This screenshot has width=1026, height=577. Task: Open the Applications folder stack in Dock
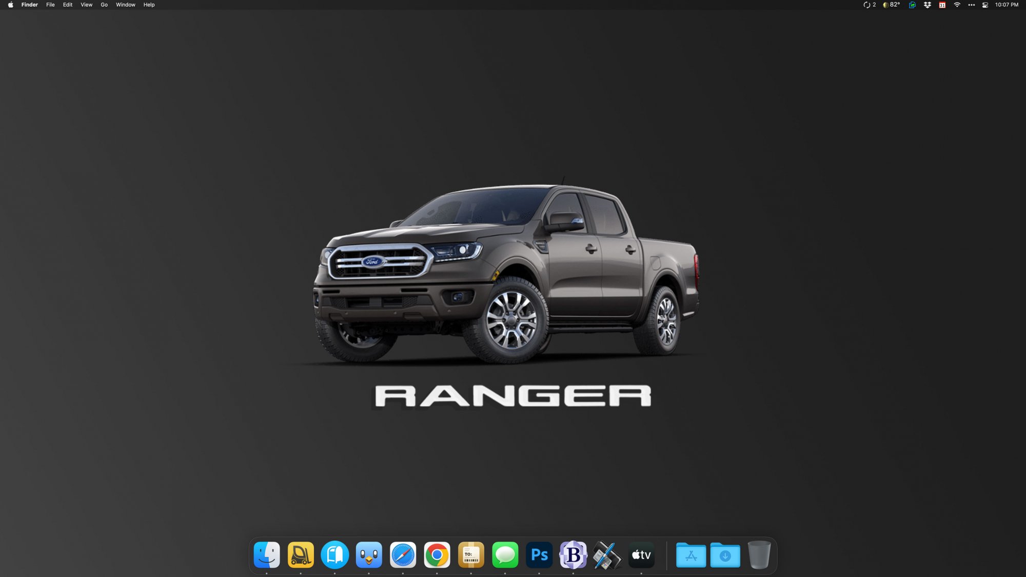coord(691,555)
